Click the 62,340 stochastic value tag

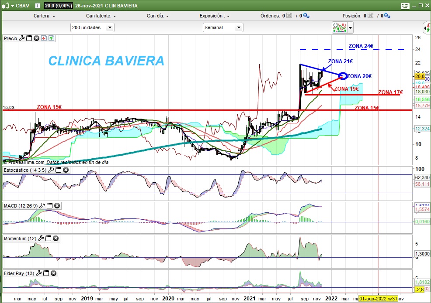tap(422, 177)
